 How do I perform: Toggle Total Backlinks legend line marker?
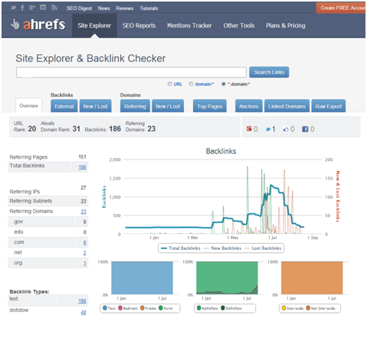164,248
